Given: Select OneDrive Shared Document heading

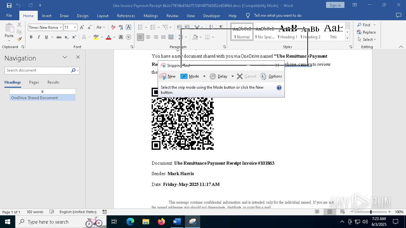Looking at the screenshot, I should pyautogui.click(x=43, y=98).
